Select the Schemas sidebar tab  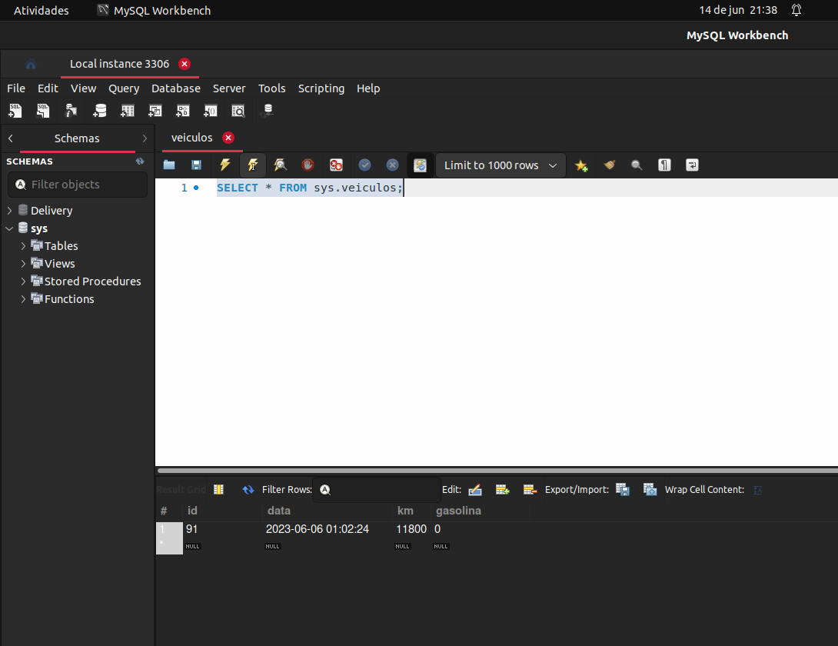(x=77, y=138)
